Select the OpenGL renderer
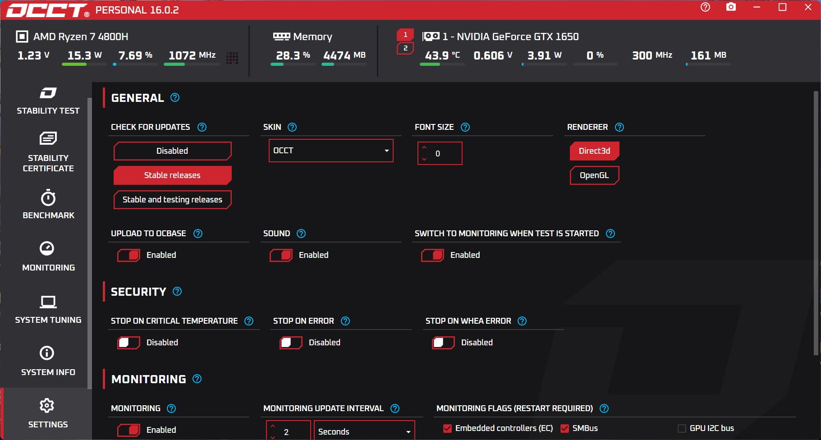 click(x=594, y=175)
